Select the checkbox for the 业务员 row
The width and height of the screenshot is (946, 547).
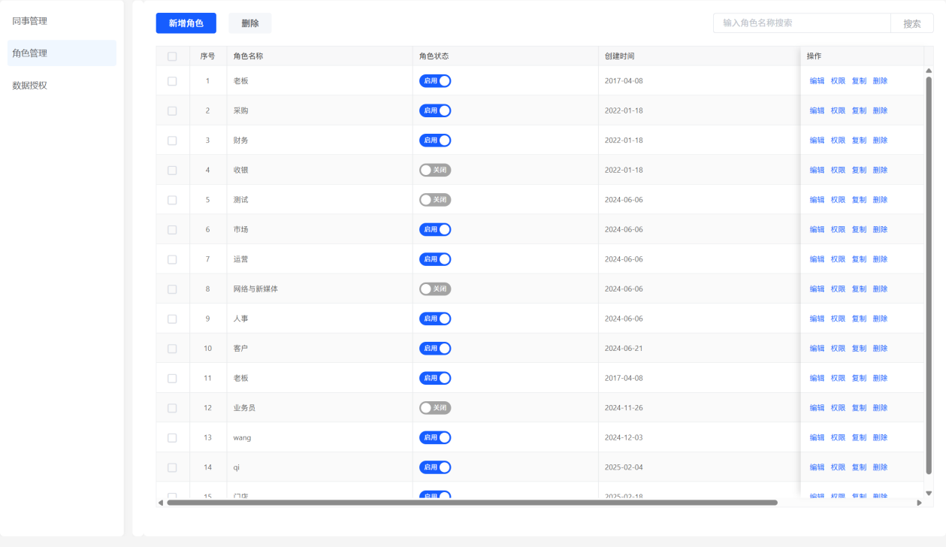pyautogui.click(x=172, y=408)
